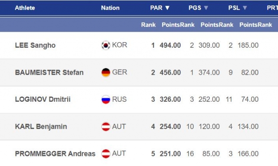Open LEE Sangho athlete profile
The width and height of the screenshot is (278, 166).
point(35,45)
